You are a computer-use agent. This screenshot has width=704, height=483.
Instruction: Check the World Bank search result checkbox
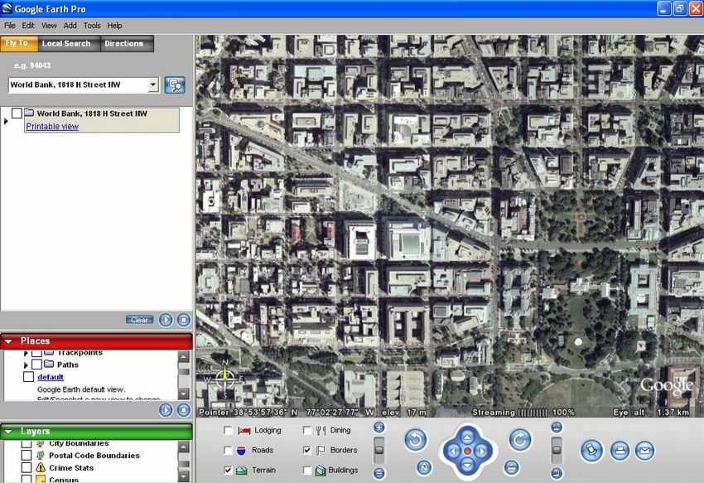pos(17,114)
